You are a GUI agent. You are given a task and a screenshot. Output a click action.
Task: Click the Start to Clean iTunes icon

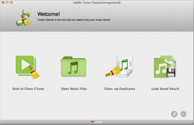(x=28, y=67)
